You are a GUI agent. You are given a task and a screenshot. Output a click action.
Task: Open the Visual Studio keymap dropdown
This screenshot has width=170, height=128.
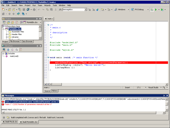click(x=161, y=87)
